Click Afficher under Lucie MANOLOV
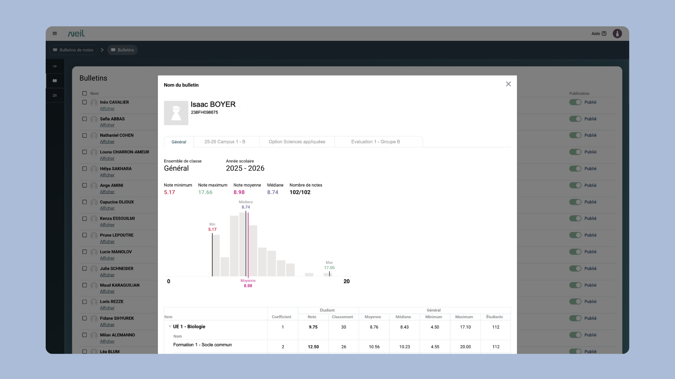The height and width of the screenshot is (379, 675). (x=107, y=258)
